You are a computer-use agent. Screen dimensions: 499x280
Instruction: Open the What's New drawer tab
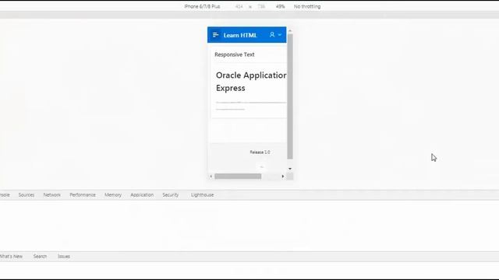(x=11, y=256)
